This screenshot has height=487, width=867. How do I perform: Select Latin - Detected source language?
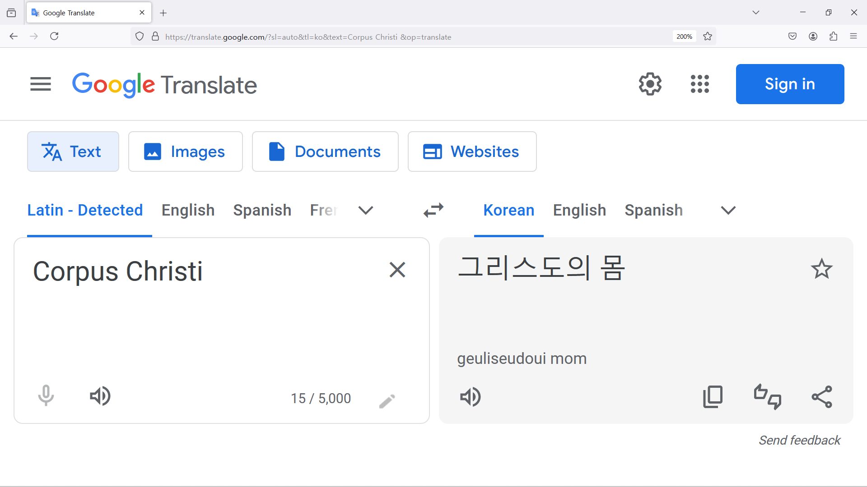[85, 210]
